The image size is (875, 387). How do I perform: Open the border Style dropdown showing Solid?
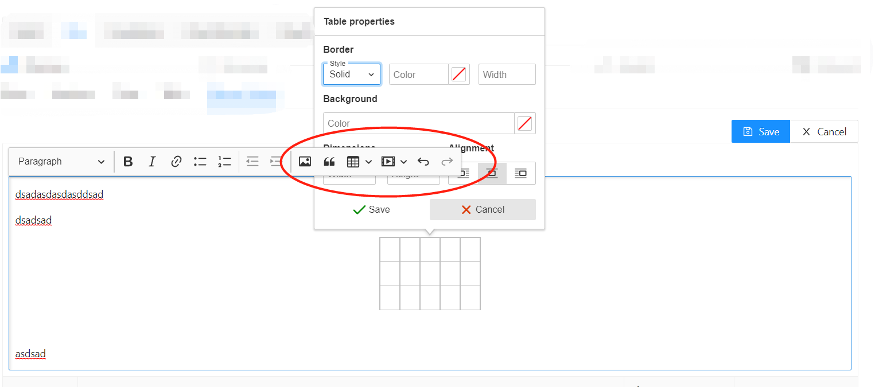[x=351, y=74]
